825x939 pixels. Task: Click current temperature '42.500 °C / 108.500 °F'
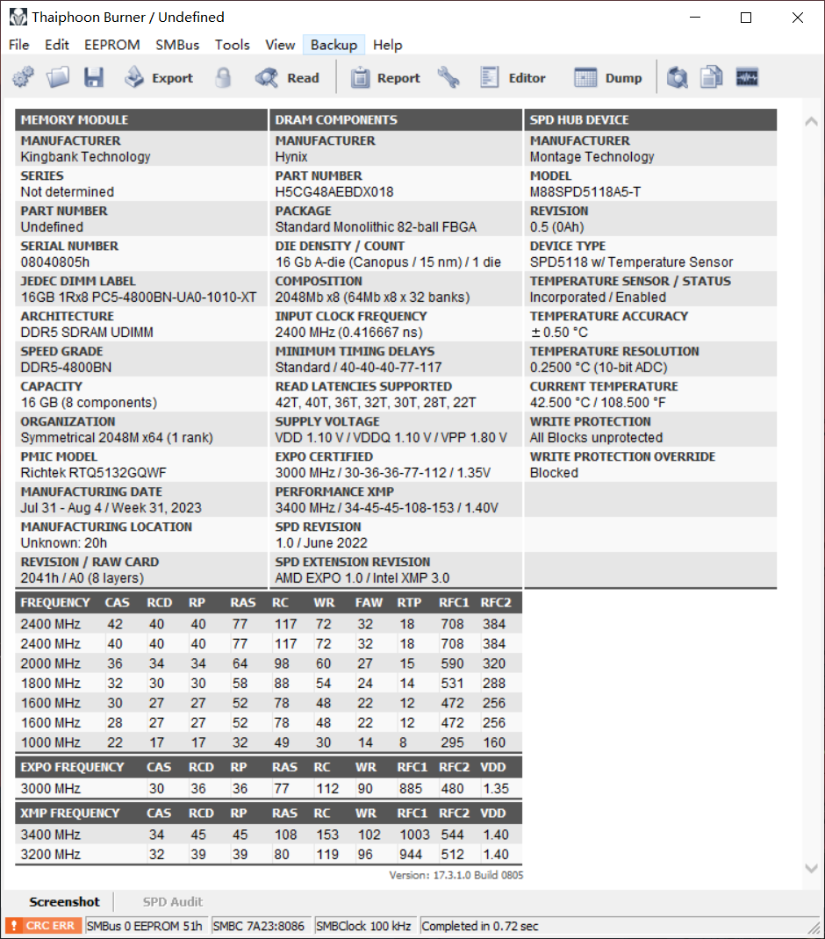click(598, 403)
